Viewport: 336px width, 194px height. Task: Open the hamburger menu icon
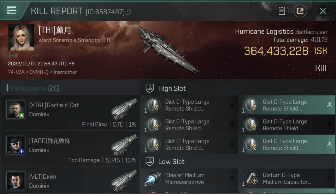[x=12, y=10]
